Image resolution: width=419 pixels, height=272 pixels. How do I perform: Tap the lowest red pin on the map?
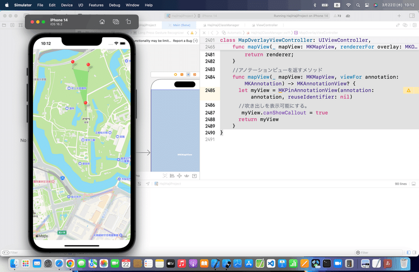pyautogui.click(x=85, y=103)
